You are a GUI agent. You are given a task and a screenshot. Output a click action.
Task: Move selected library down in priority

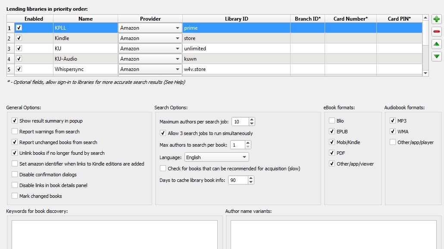point(436,56)
